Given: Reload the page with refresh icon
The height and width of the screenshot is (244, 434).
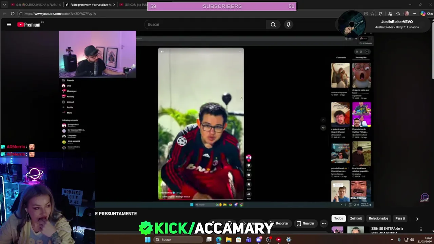Looking at the screenshot, I should 13,14.
